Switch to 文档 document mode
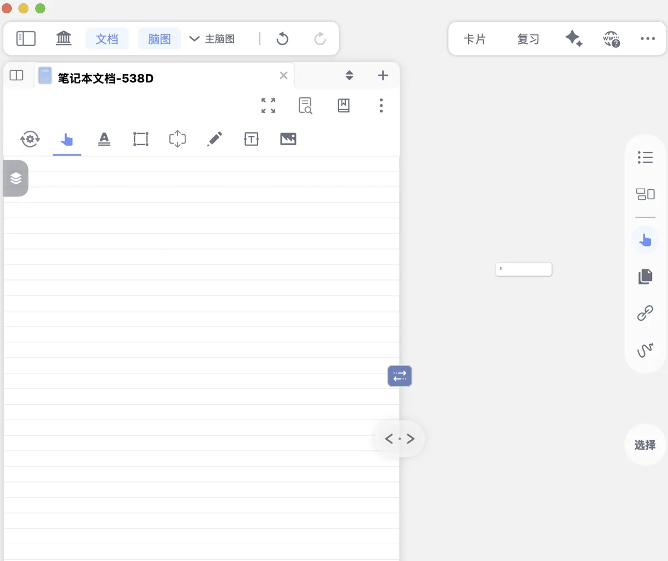Image resolution: width=668 pixels, height=561 pixels. [107, 39]
